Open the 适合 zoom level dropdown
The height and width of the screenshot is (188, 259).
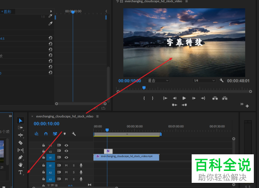pos(158,80)
